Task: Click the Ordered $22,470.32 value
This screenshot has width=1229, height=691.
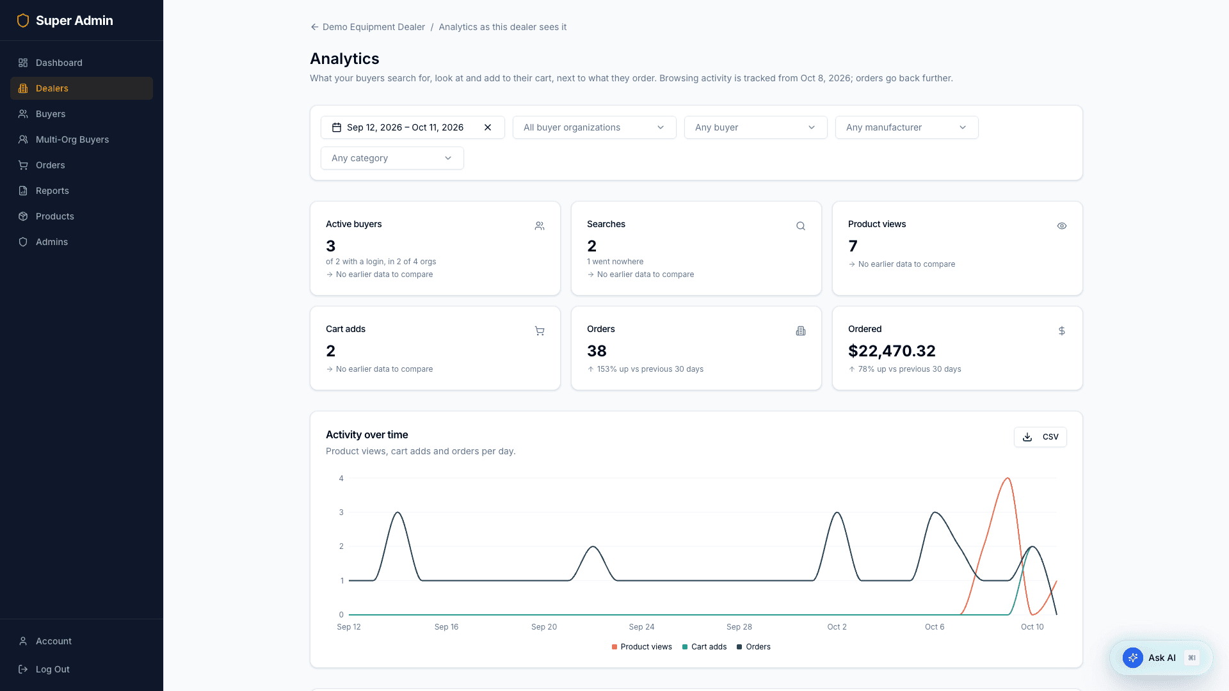Action: pyautogui.click(x=892, y=351)
